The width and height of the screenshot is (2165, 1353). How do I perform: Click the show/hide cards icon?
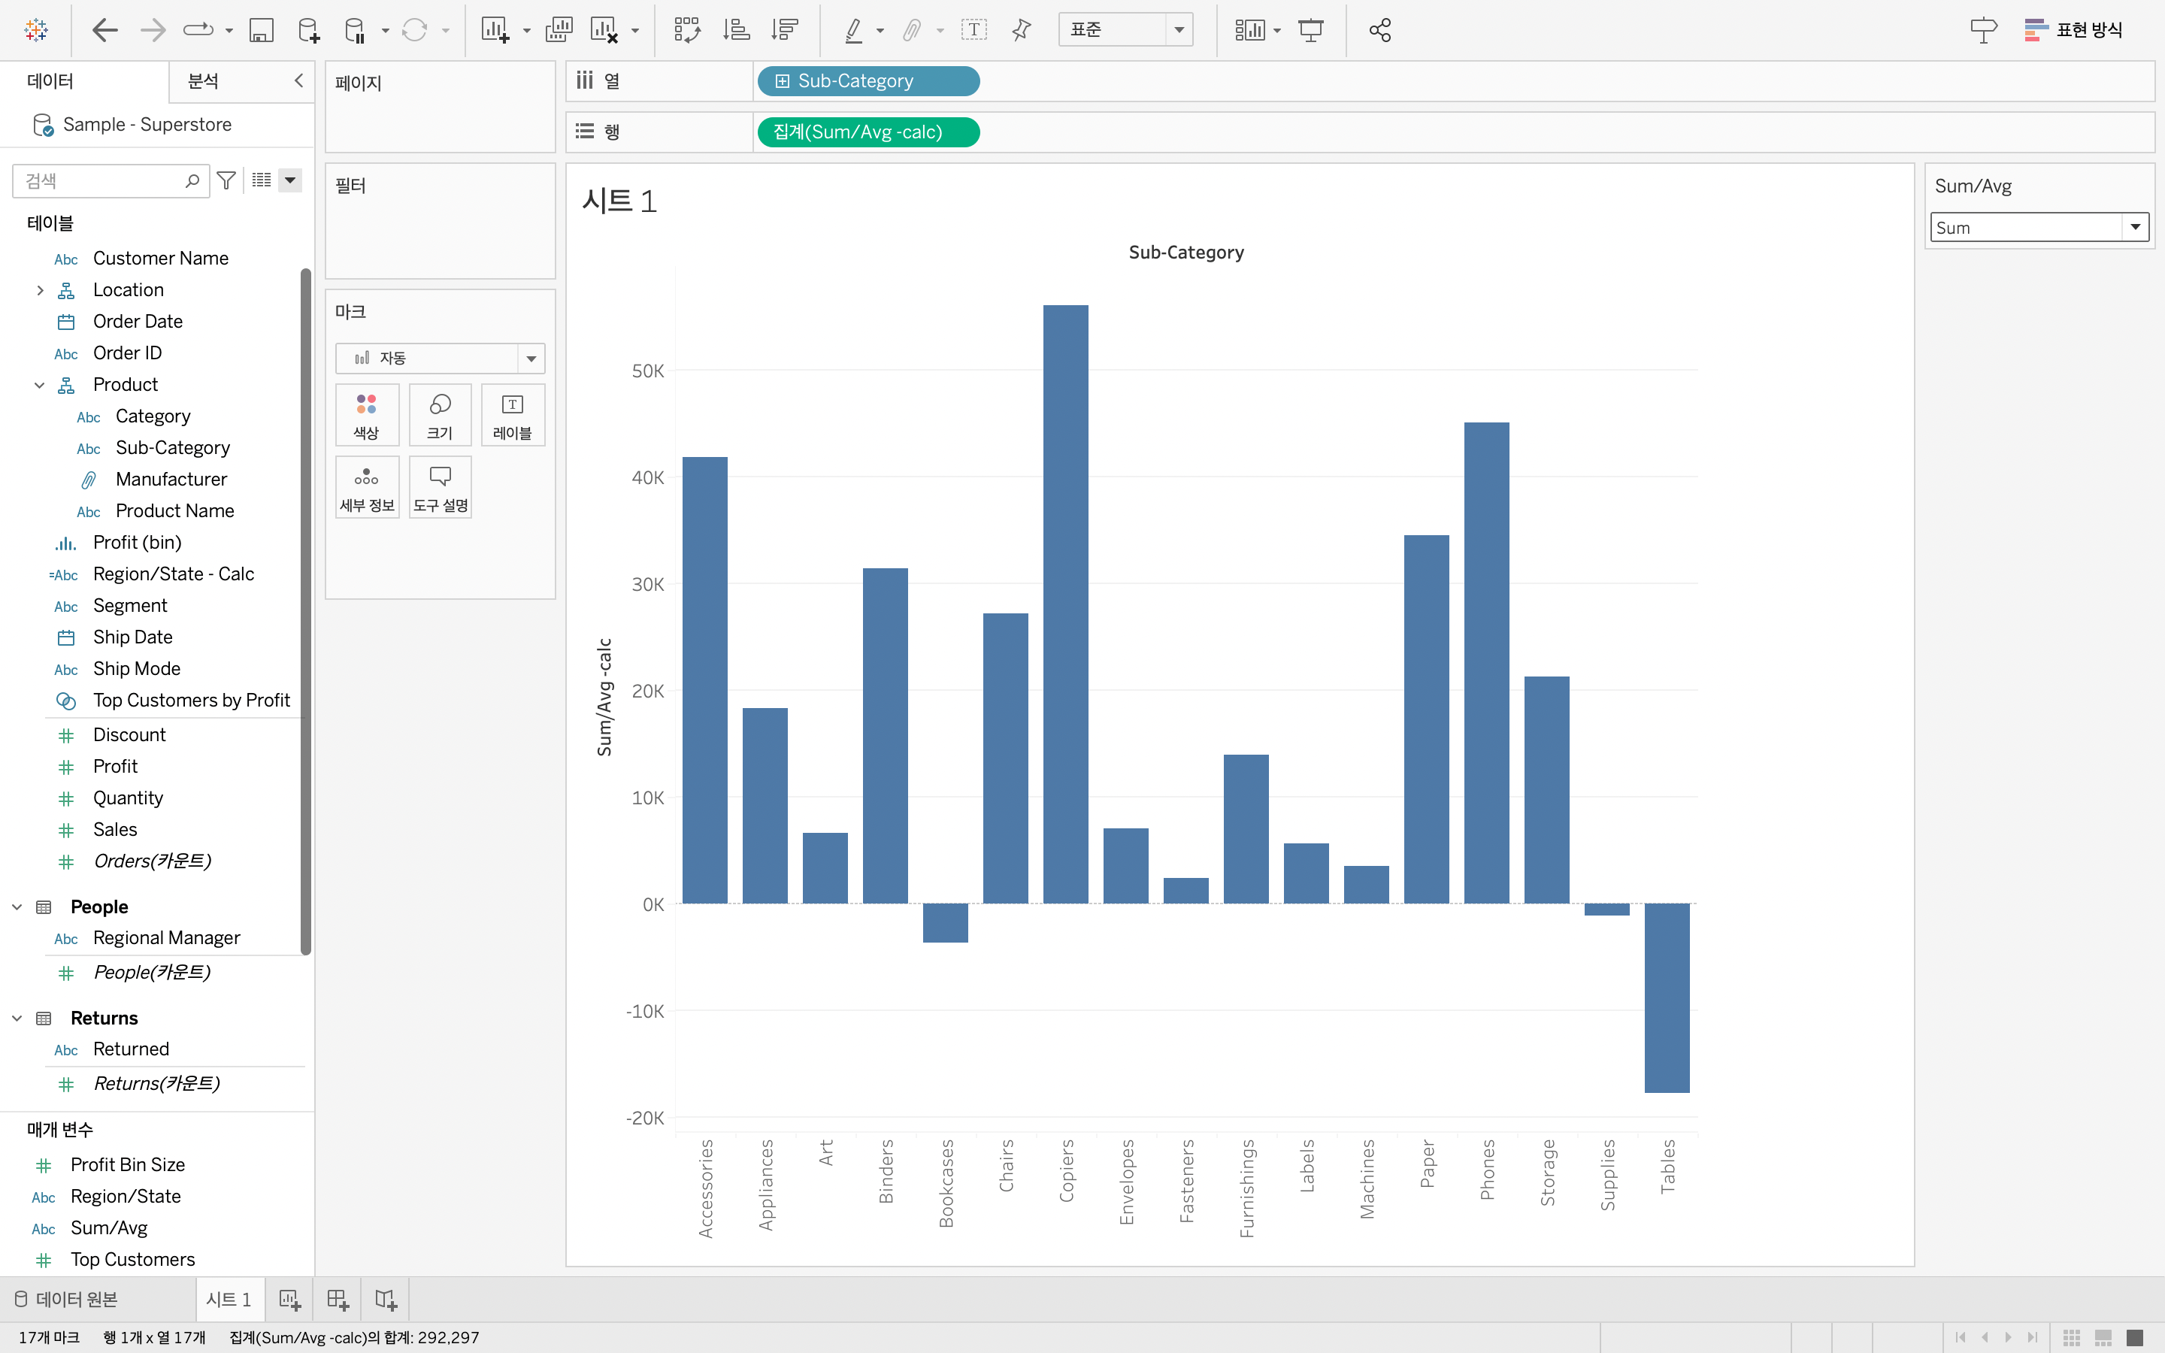[1250, 30]
